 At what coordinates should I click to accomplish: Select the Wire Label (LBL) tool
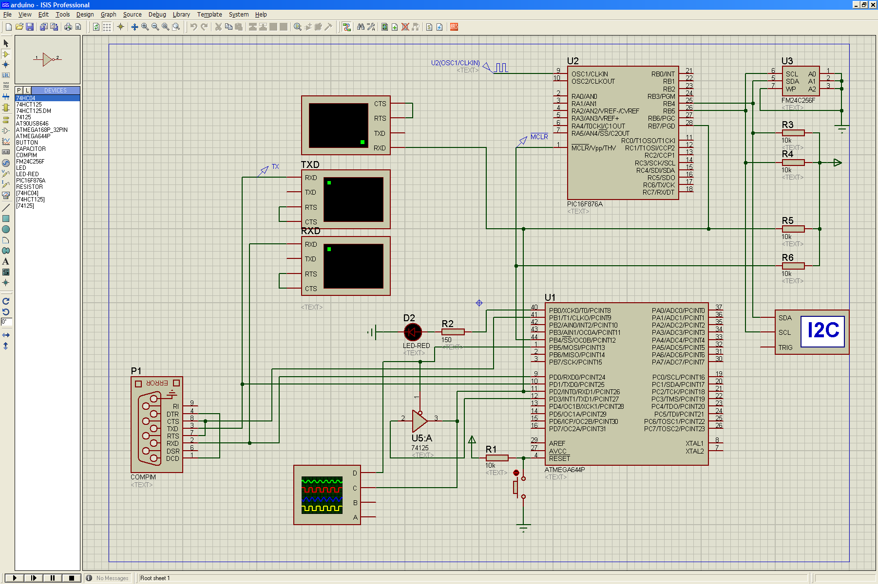coord(6,75)
